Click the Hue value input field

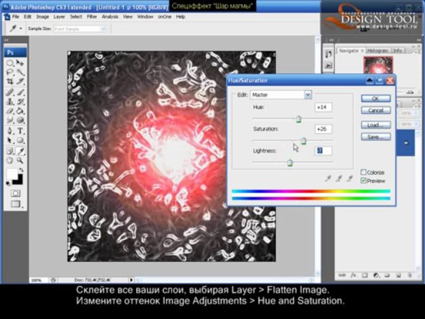coord(323,107)
